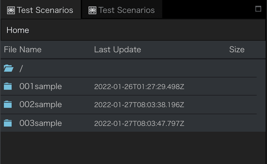Open the 002sample folder
The height and width of the screenshot is (164, 267).
pyautogui.click(x=40, y=105)
